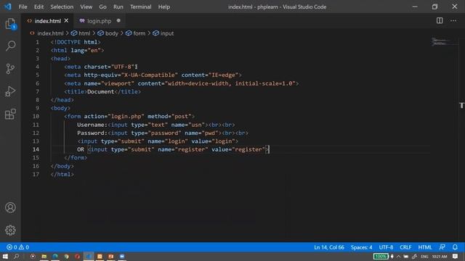Click the body breadcrumb item
Image resolution: width=465 pixels, height=261 pixels.
(x=111, y=33)
